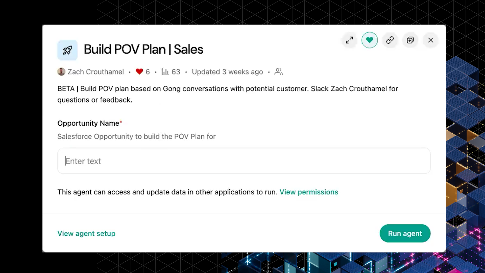
Task: Open Zach Crouthamel's avatar picture
Action: (61, 72)
